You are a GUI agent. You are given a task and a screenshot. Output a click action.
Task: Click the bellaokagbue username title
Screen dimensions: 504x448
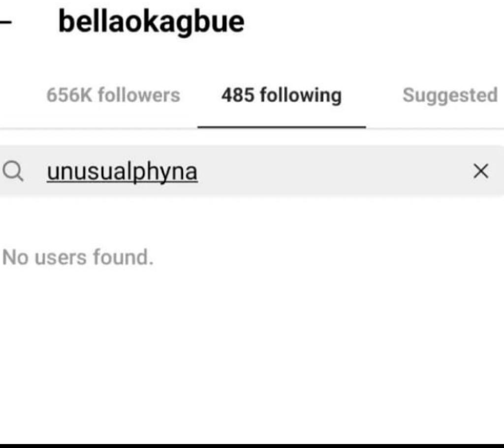pos(151,22)
